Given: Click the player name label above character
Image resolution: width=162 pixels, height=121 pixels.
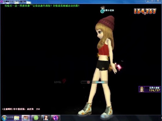Looking at the screenshot, I should pyautogui.click(x=109, y=10).
